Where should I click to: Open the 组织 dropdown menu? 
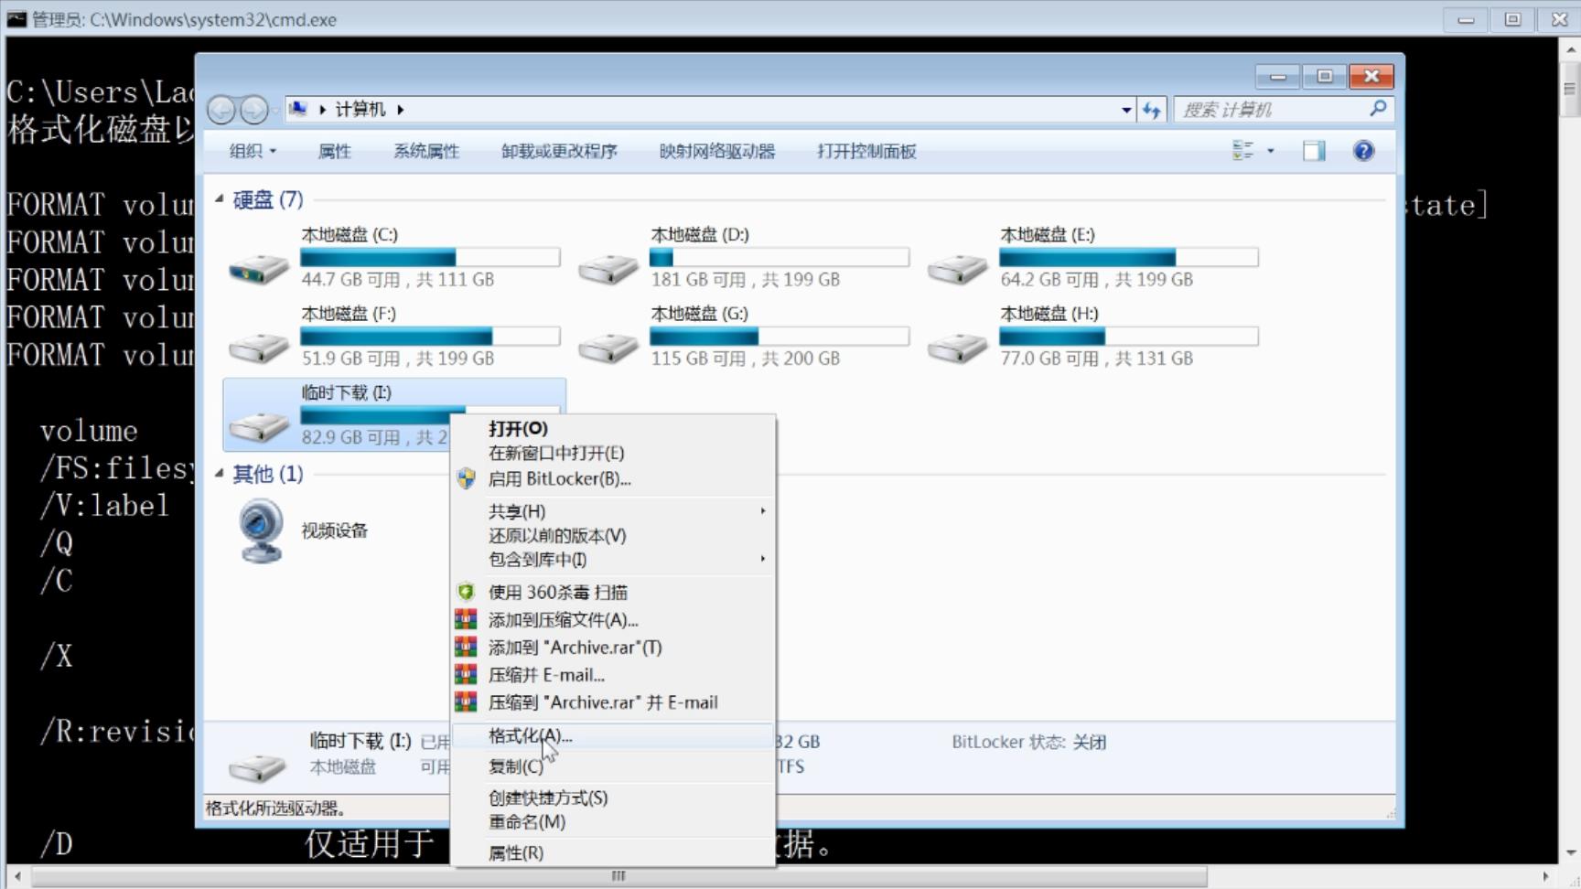click(x=251, y=151)
